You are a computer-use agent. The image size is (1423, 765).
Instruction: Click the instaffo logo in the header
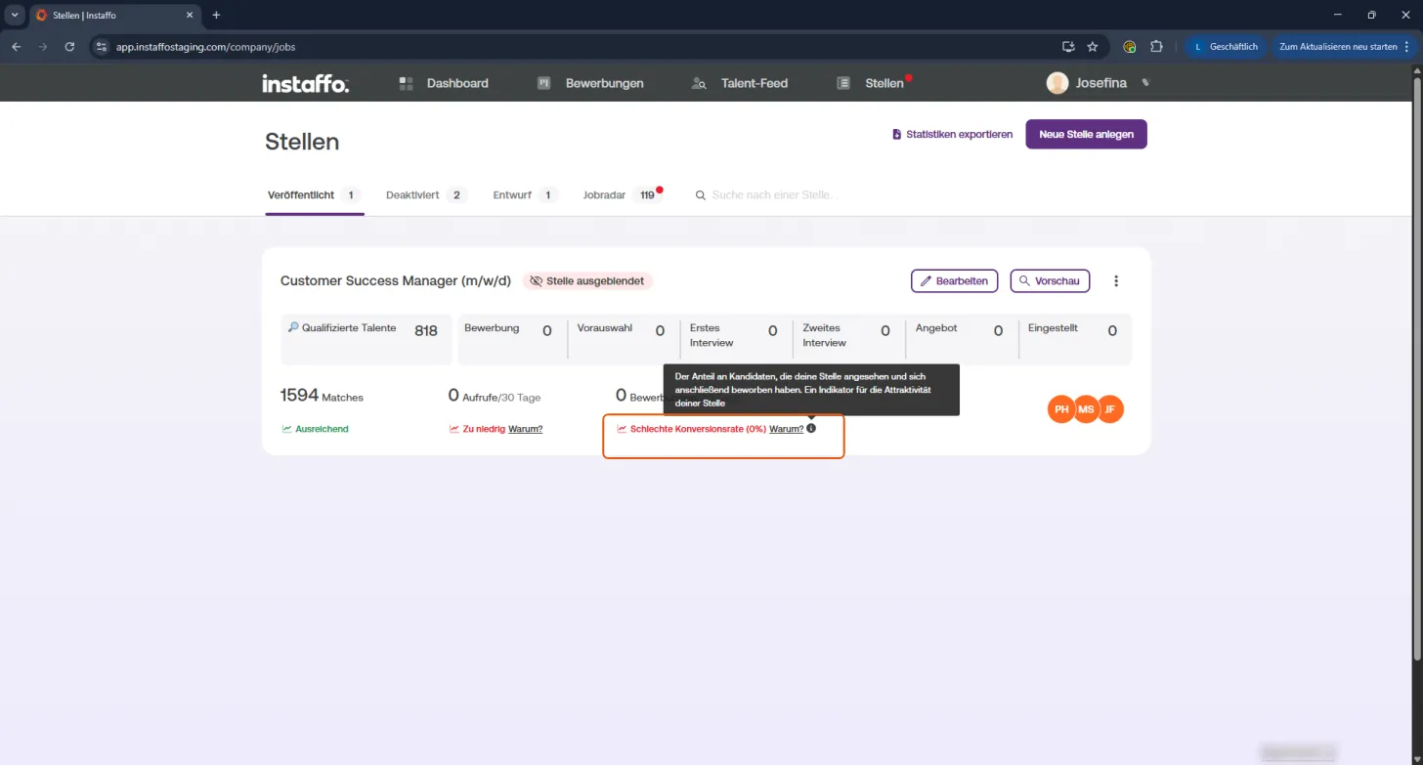pyautogui.click(x=305, y=83)
